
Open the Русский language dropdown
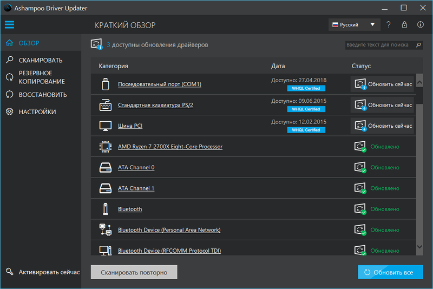[354, 25]
